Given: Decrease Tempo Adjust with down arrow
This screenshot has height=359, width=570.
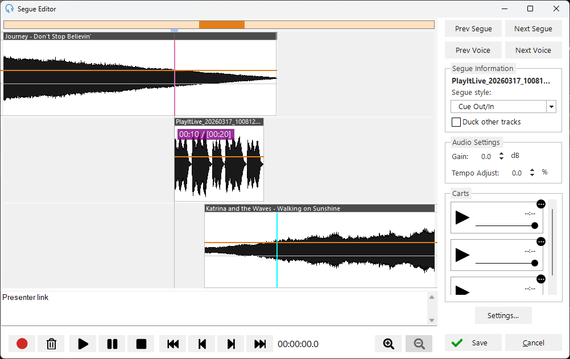Looking at the screenshot, I should click(x=532, y=174).
